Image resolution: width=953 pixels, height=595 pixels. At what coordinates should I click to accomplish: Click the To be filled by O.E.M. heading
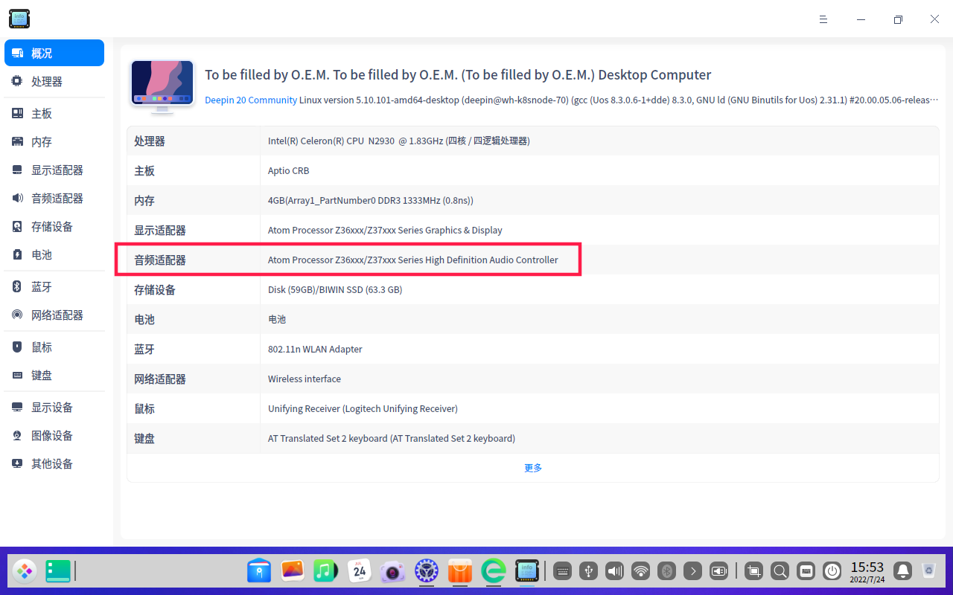pyautogui.click(x=458, y=75)
